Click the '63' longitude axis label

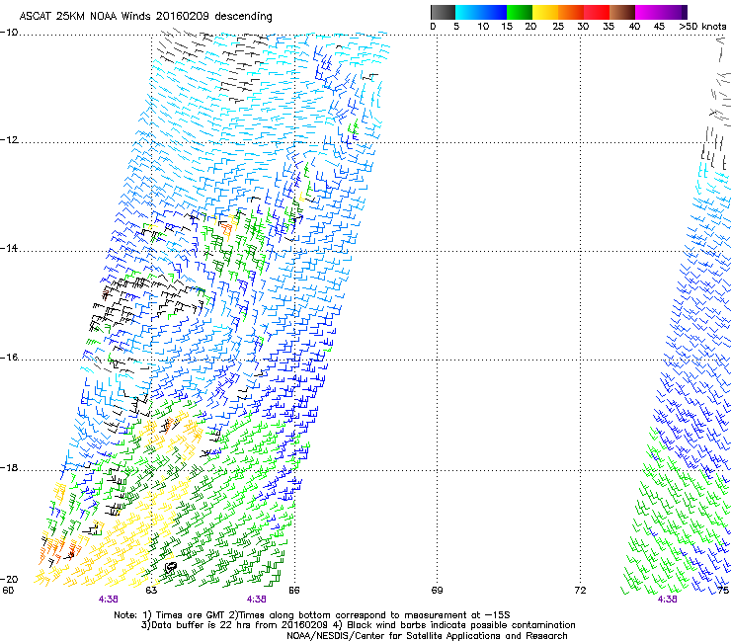point(151,591)
